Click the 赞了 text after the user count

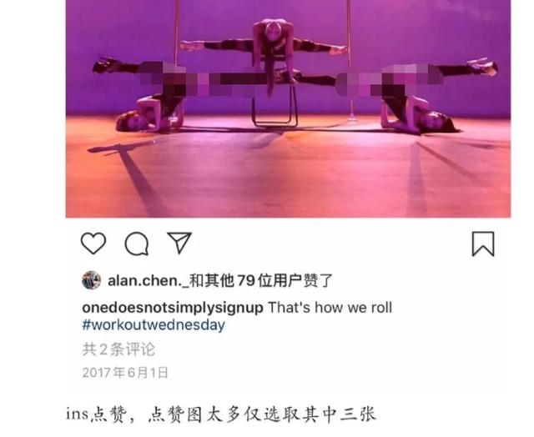[x=318, y=281]
